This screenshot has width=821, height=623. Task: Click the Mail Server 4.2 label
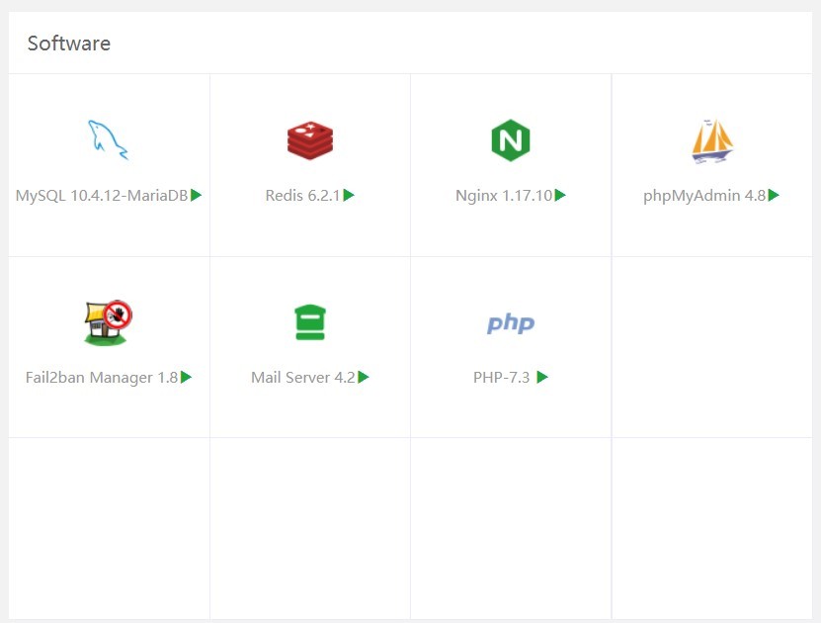coord(302,378)
